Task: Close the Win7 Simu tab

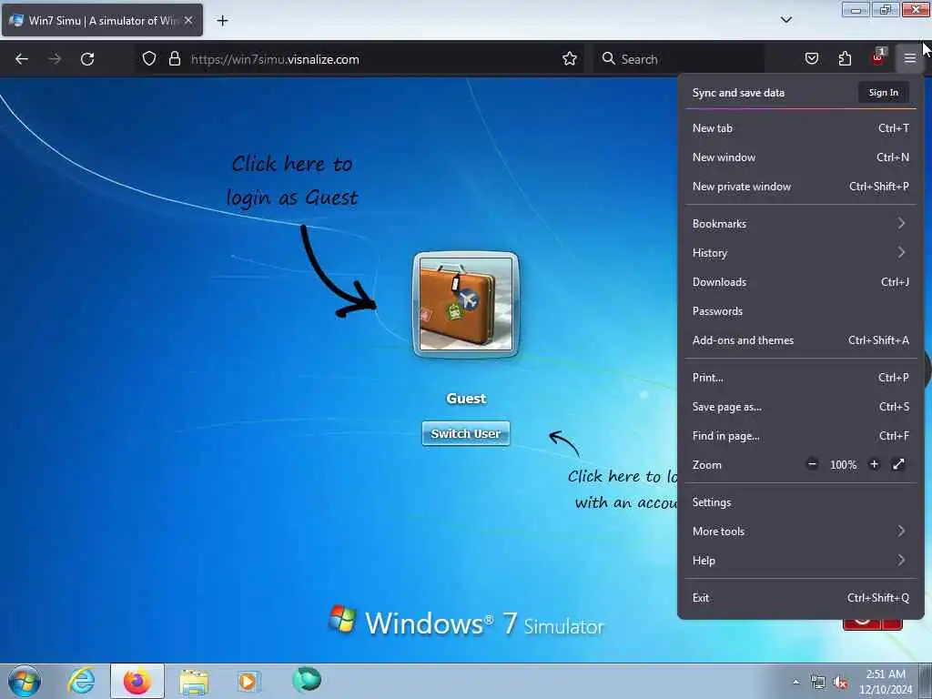Action: coord(188,20)
